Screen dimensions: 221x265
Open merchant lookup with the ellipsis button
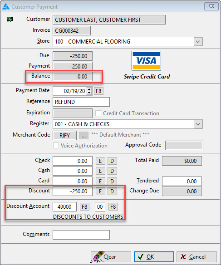click(83, 136)
